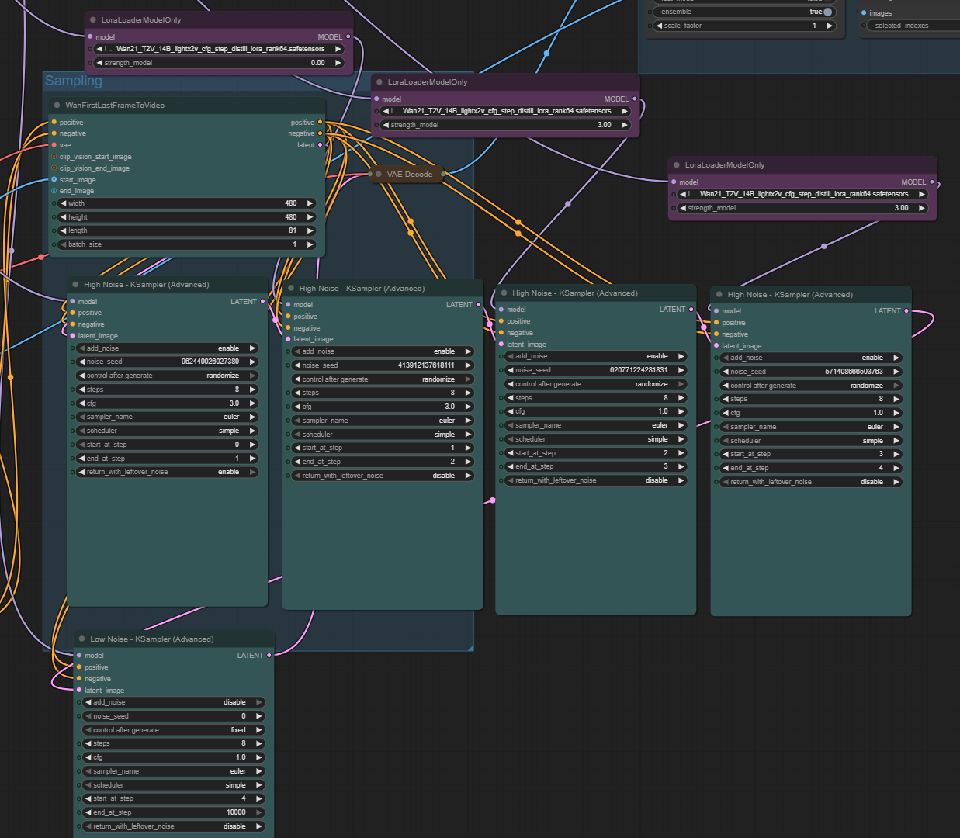Increase scale_factor with its right arrow

[x=830, y=26]
